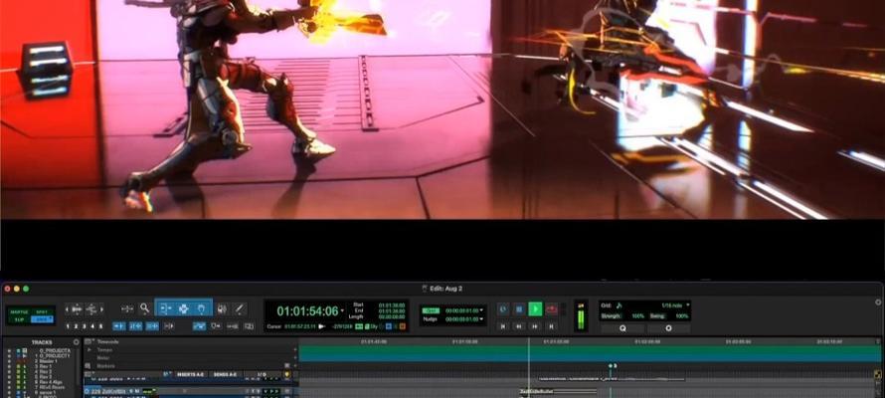Screen dimensions: 885x398
Task: Select the Zoomer magnifier tool
Action: 145,308
